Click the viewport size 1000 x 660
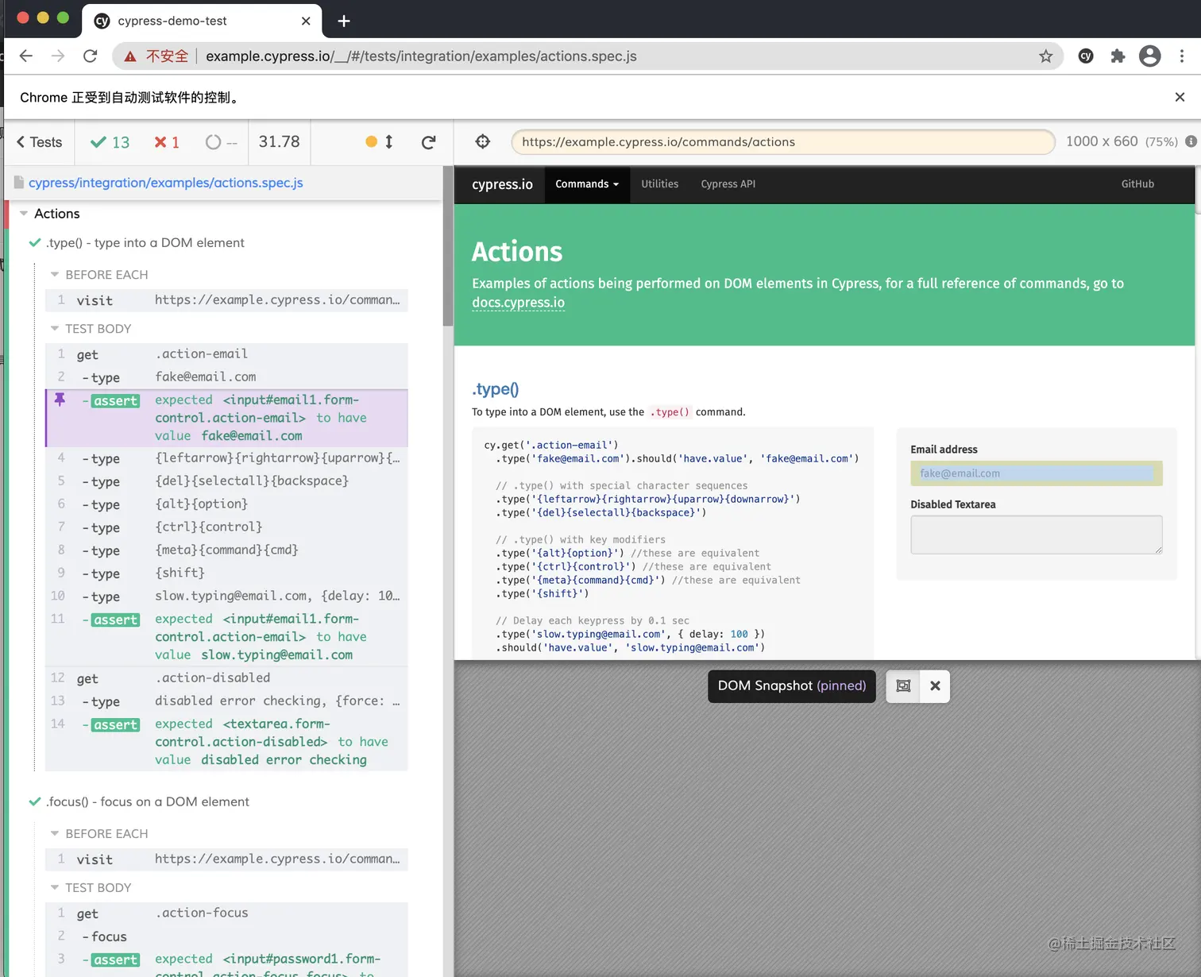The height and width of the screenshot is (977, 1201). coord(1102,141)
